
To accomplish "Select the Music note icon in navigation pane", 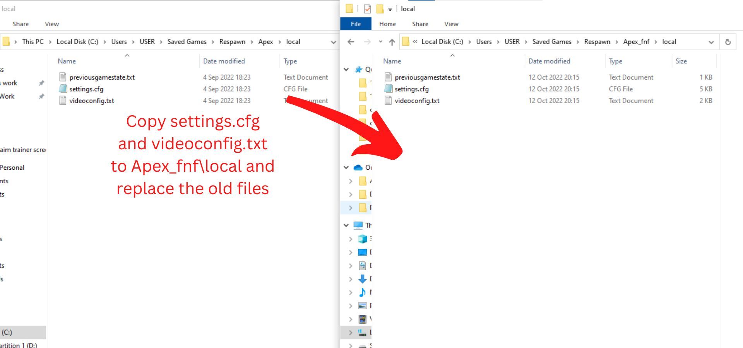I will (362, 292).
